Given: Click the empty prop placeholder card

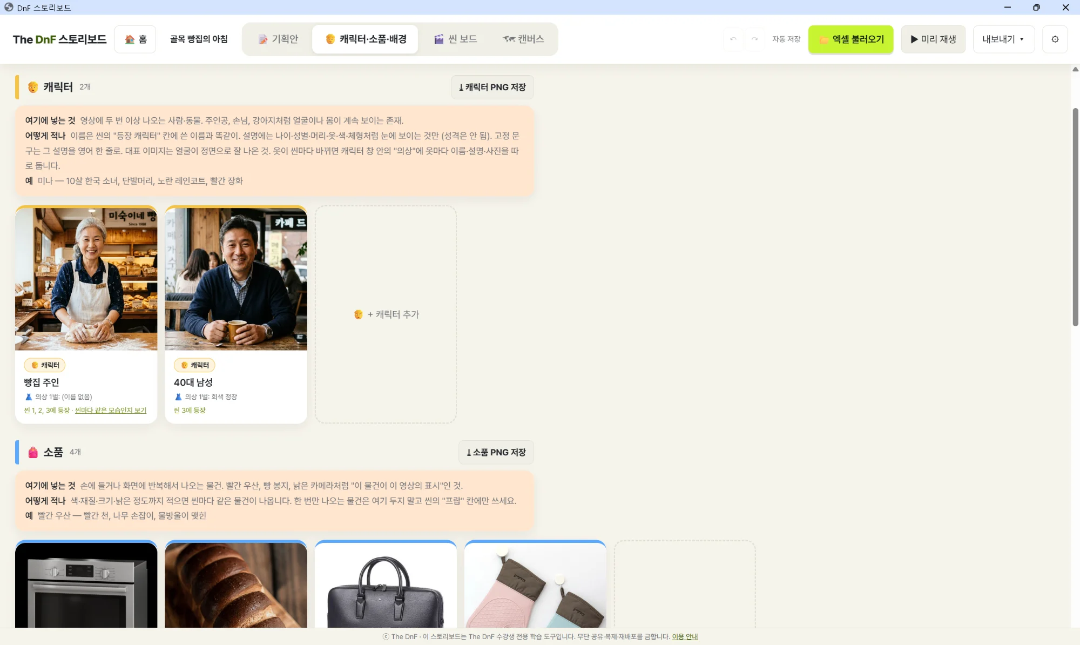Looking at the screenshot, I should coord(685,585).
